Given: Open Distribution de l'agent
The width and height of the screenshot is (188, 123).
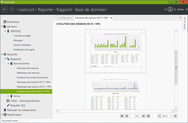Looking at the screenshot, I should (24, 50).
